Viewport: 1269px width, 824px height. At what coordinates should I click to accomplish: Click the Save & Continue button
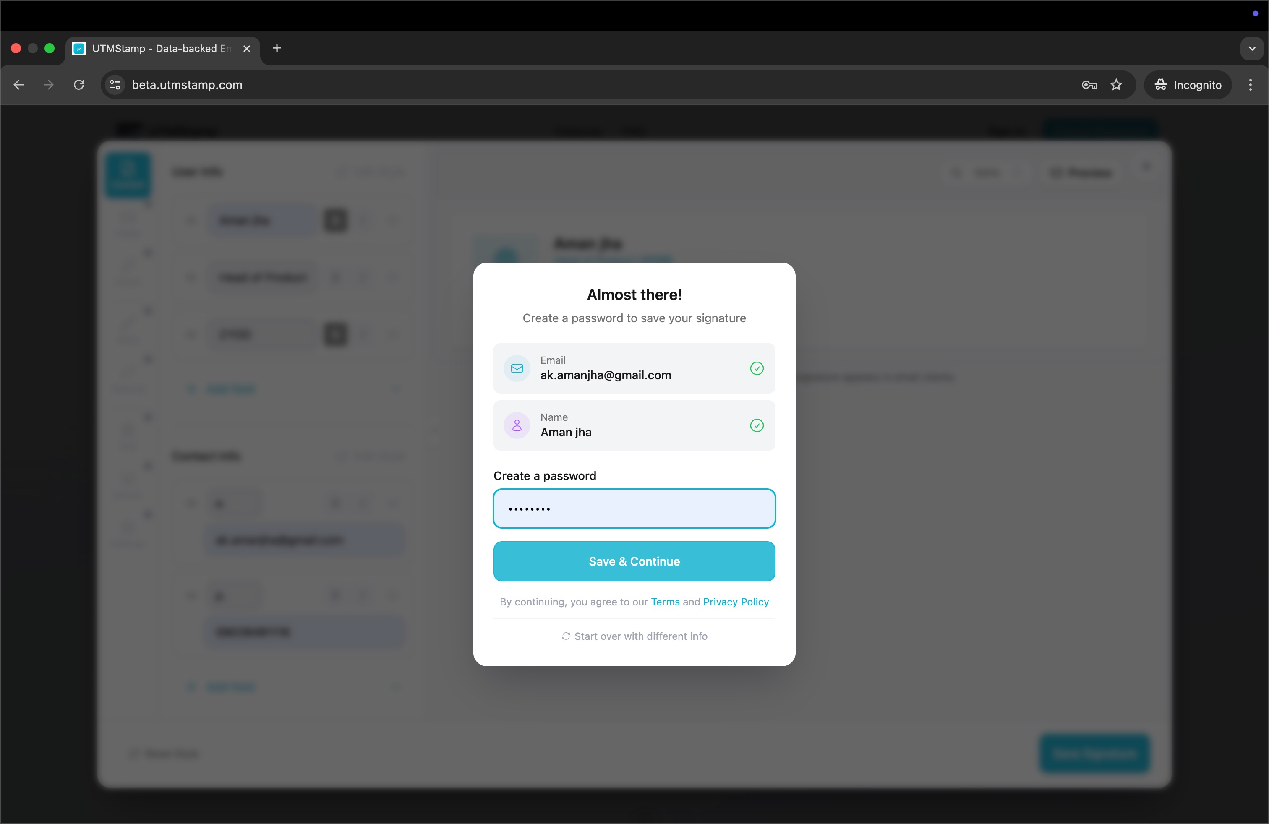(634, 561)
